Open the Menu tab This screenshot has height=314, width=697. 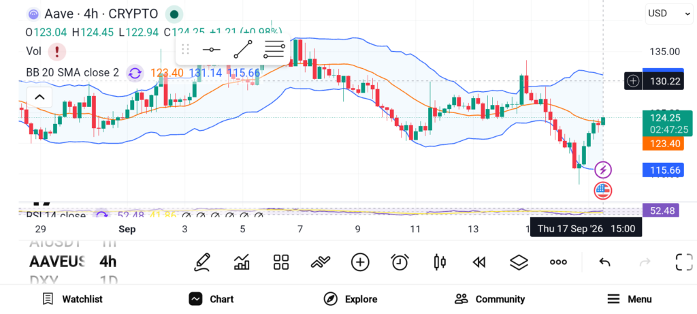click(630, 299)
